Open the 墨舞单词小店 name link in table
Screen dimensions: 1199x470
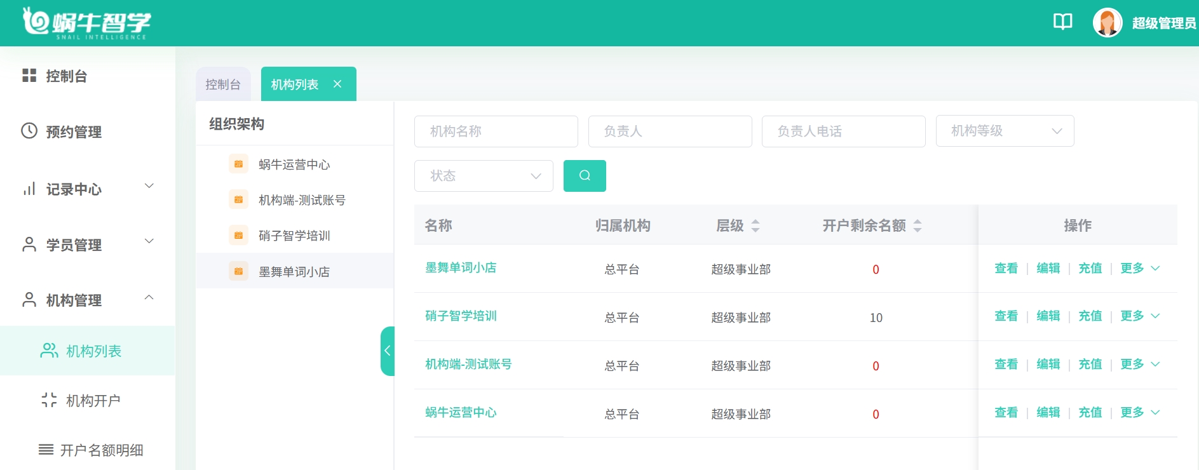click(x=461, y=267)
